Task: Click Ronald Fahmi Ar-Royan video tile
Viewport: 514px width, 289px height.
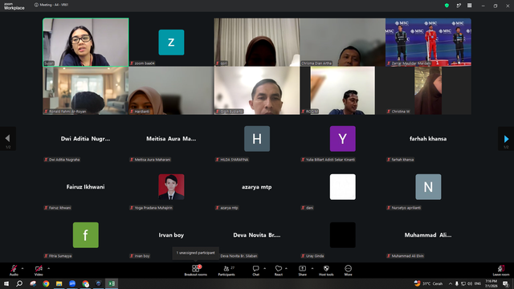Action: (86, 91)
